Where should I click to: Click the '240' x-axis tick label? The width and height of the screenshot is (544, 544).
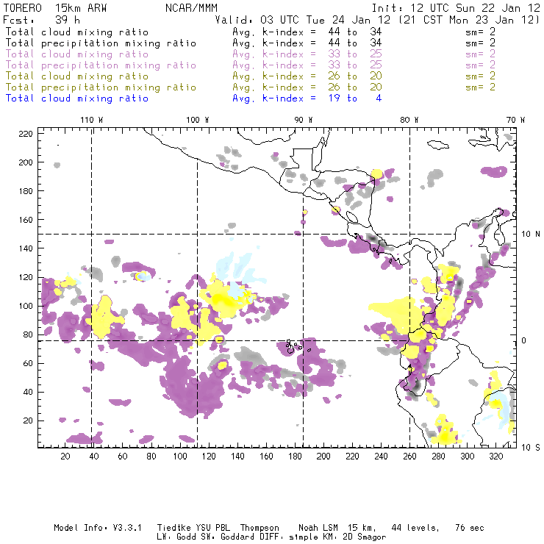coord(381,457)
